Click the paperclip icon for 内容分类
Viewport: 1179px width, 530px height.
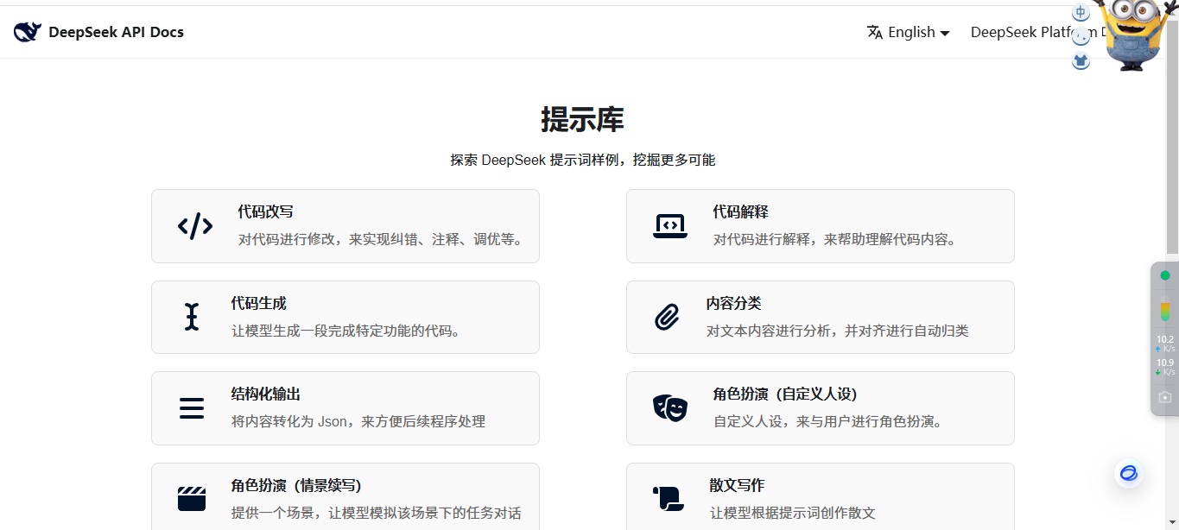click(667, 318)
